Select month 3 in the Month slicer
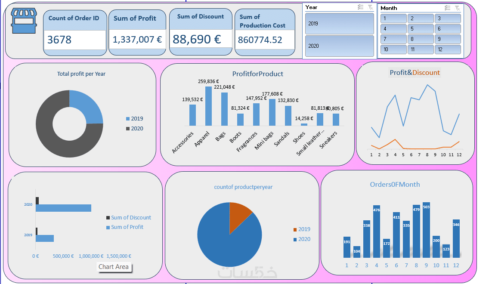The width and height of the screenshot is (495, 284). click(x=448, y=19)
